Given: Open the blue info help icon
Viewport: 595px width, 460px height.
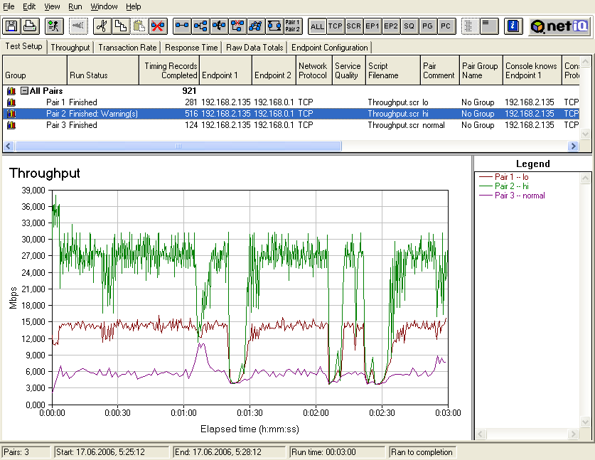Looking at the screenshot, I should 513,26.
